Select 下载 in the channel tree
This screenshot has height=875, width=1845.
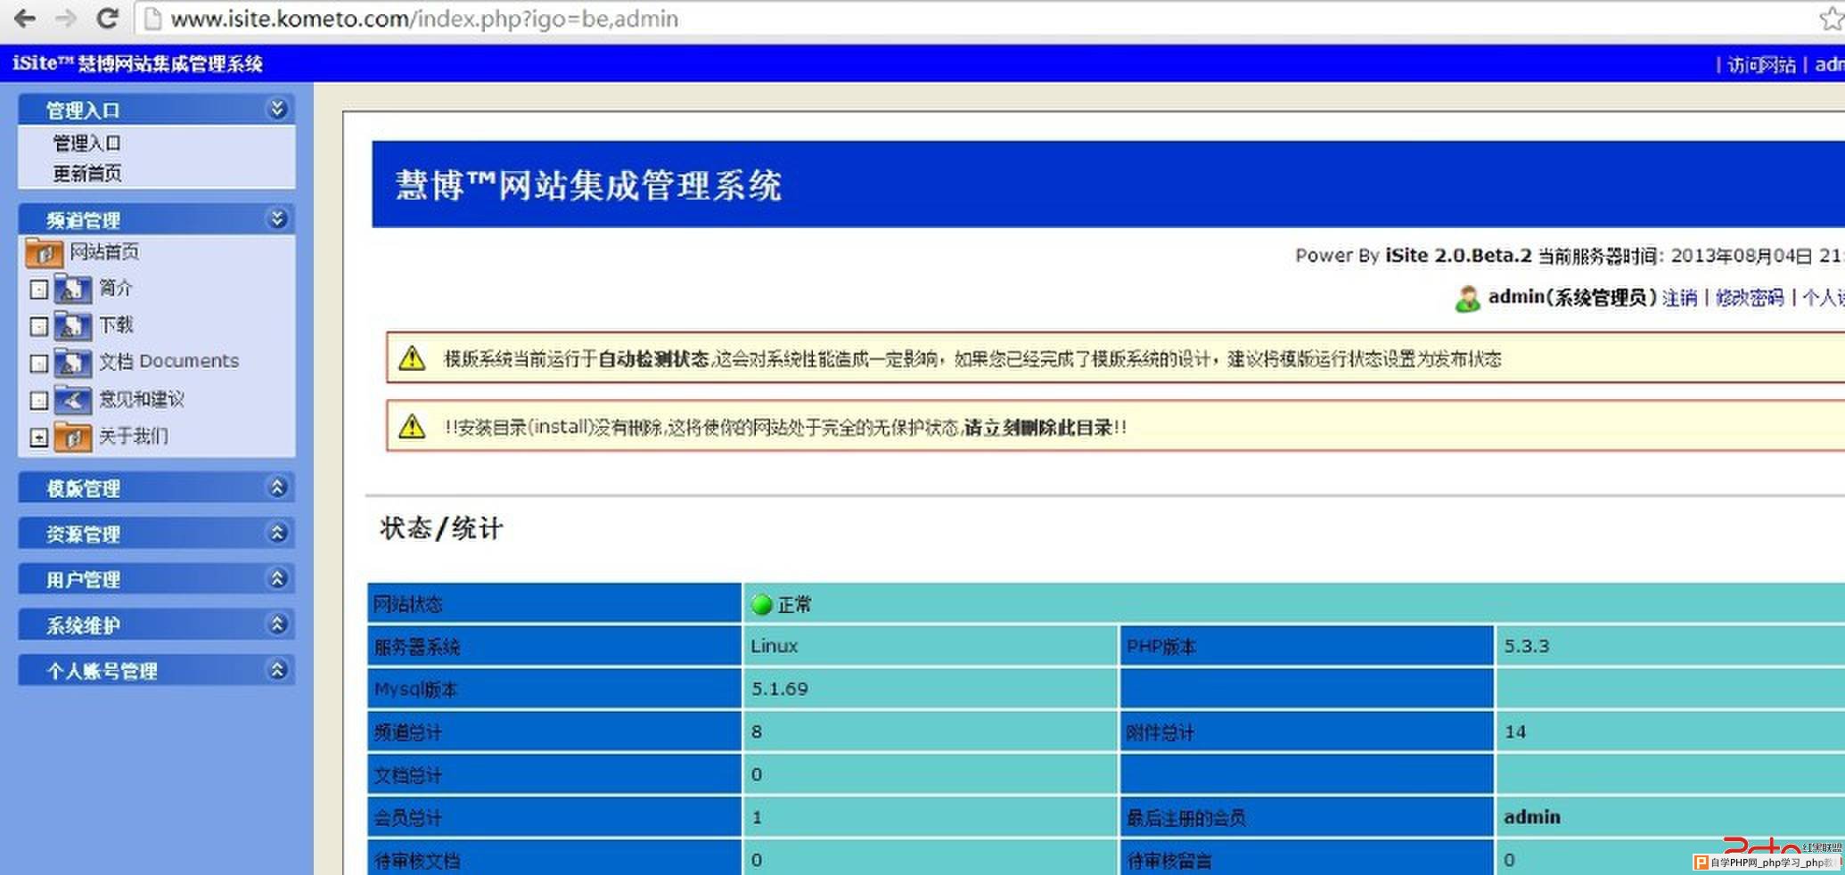click(x=115, y=325)
